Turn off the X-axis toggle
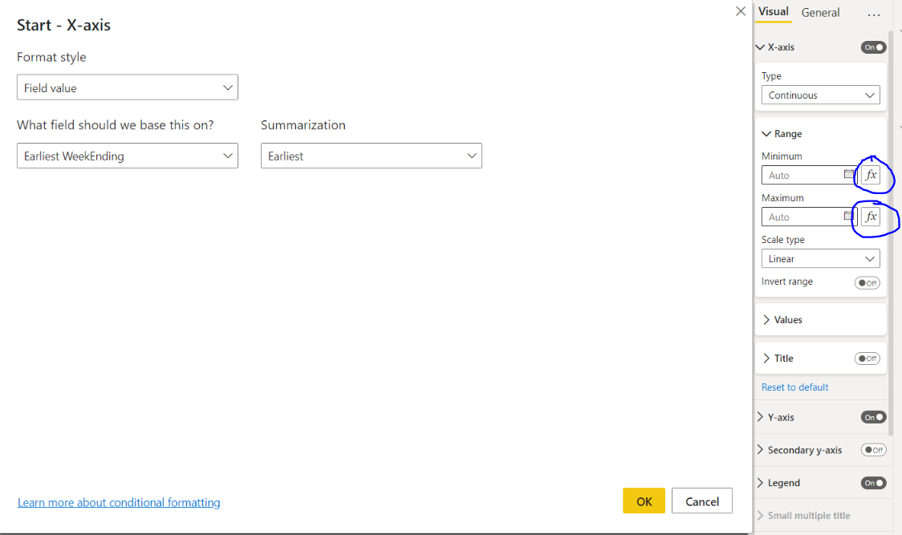Image resolution: width=902 pixels, height=535 pixels. point(873,47)
